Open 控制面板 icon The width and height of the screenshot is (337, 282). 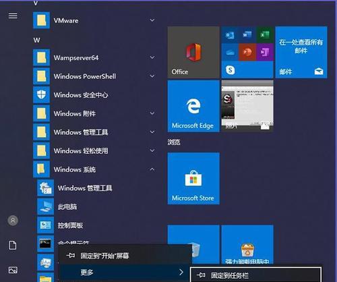[46, 225]
